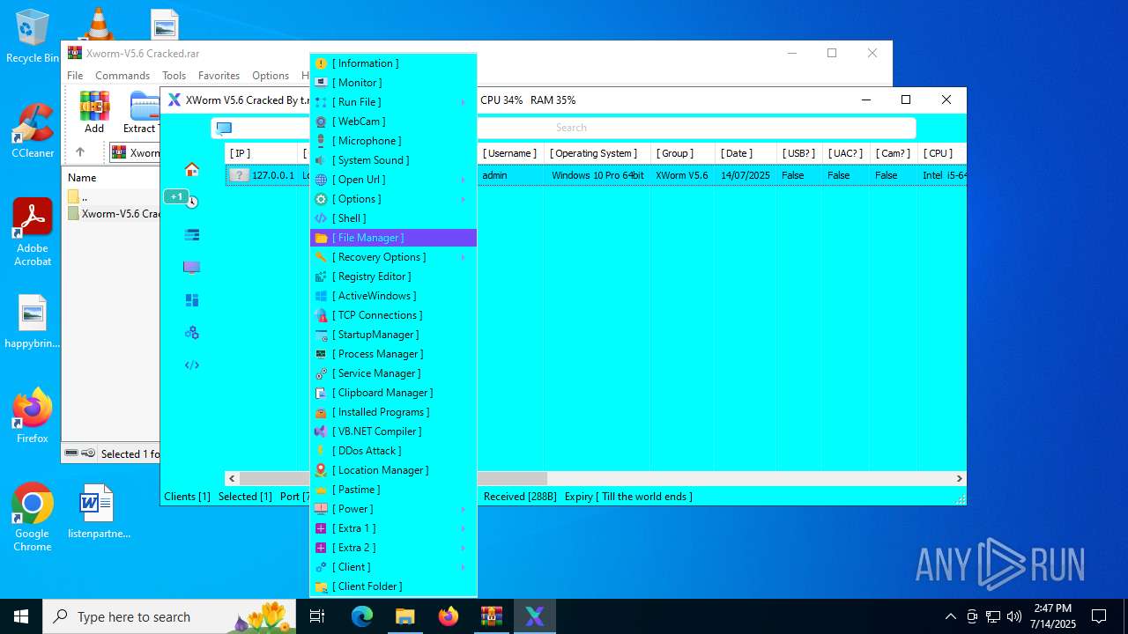Expand the Extra 2 submenu arrow
This screenshot has width=1128, height=634.
[x=463, y=548]
